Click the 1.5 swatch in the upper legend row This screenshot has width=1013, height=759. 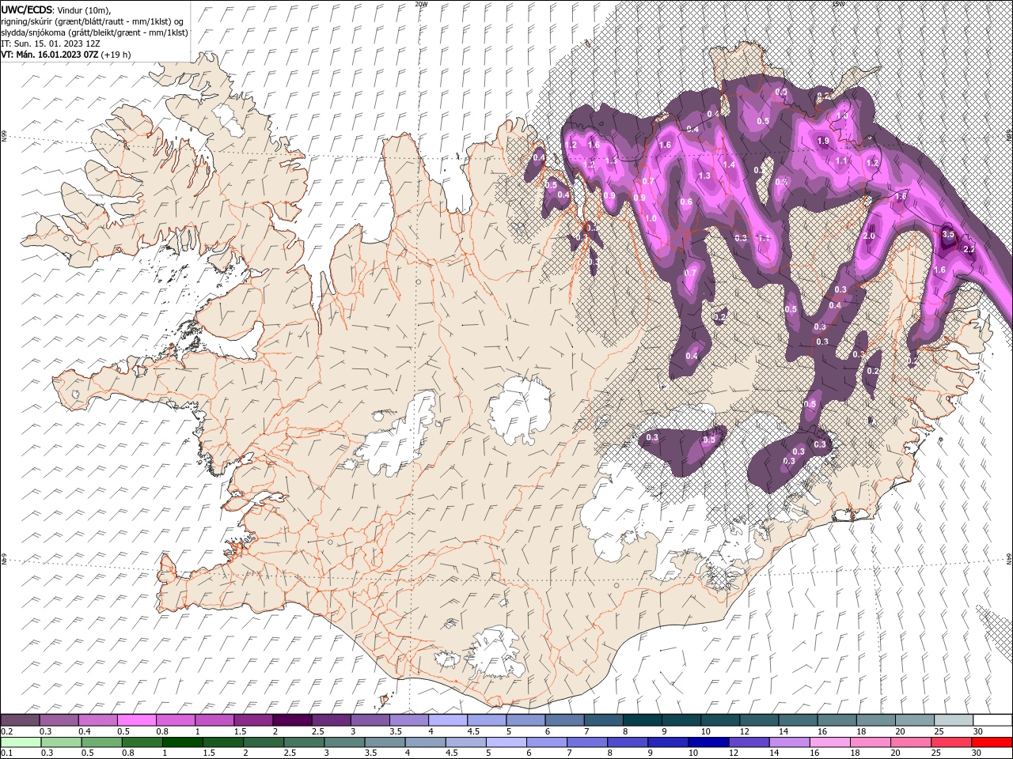pyautogui.click(x=253, y=720)
